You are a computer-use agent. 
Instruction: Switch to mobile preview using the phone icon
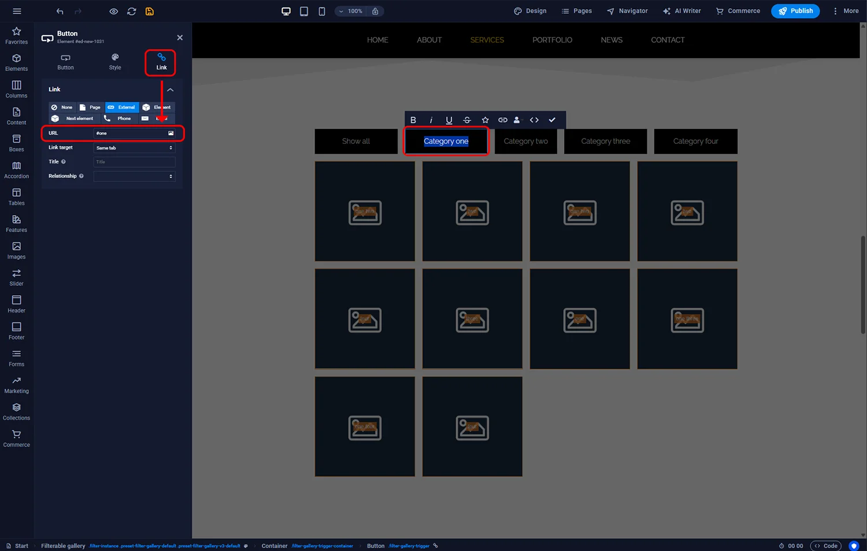pos(322,11)
